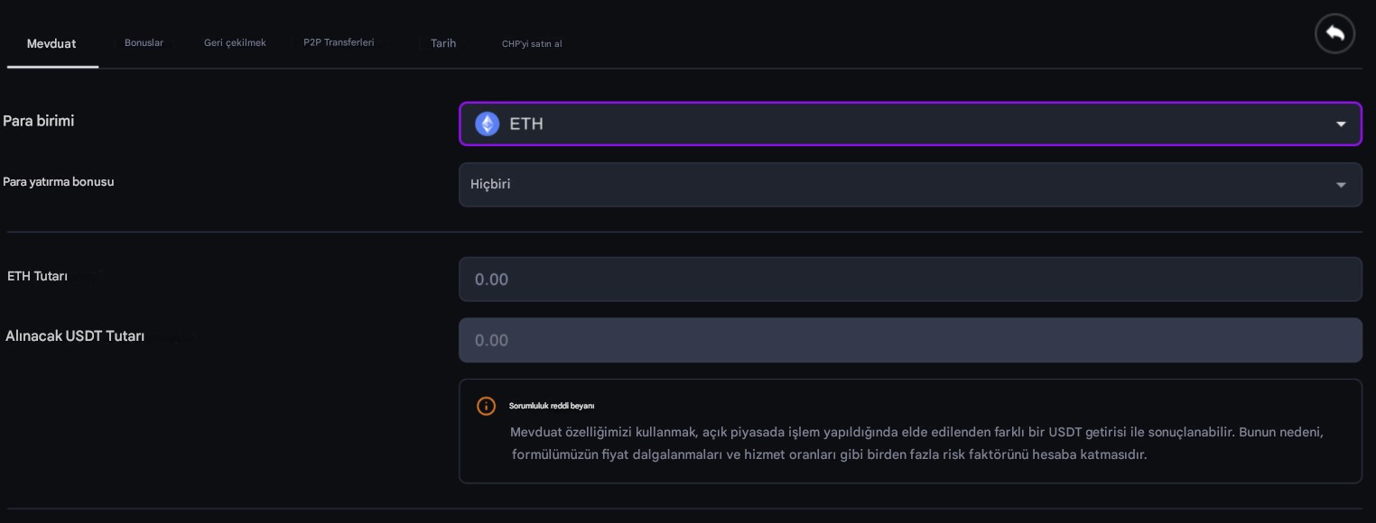Click the Ethereum logo in the currency selector
The width and height of the screenshot is (1376, 523).
487,124
